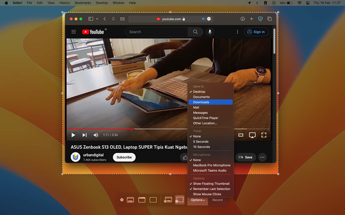
Task: Toggle Show Floating Thumbnail option
Action: point(211,184)
